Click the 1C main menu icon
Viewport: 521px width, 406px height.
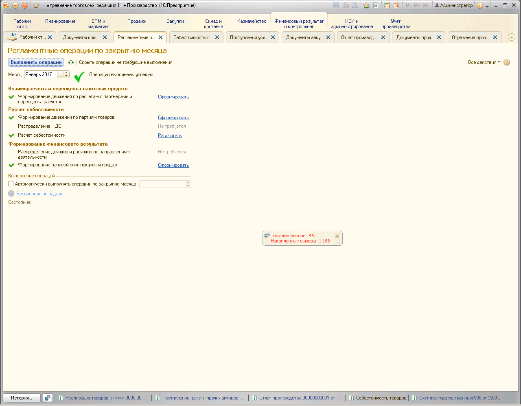pyautogui.click(x=6, y=5)
